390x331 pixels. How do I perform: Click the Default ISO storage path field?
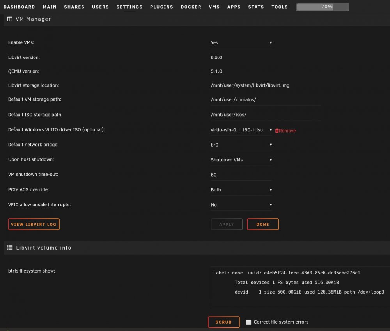point(266,115)
